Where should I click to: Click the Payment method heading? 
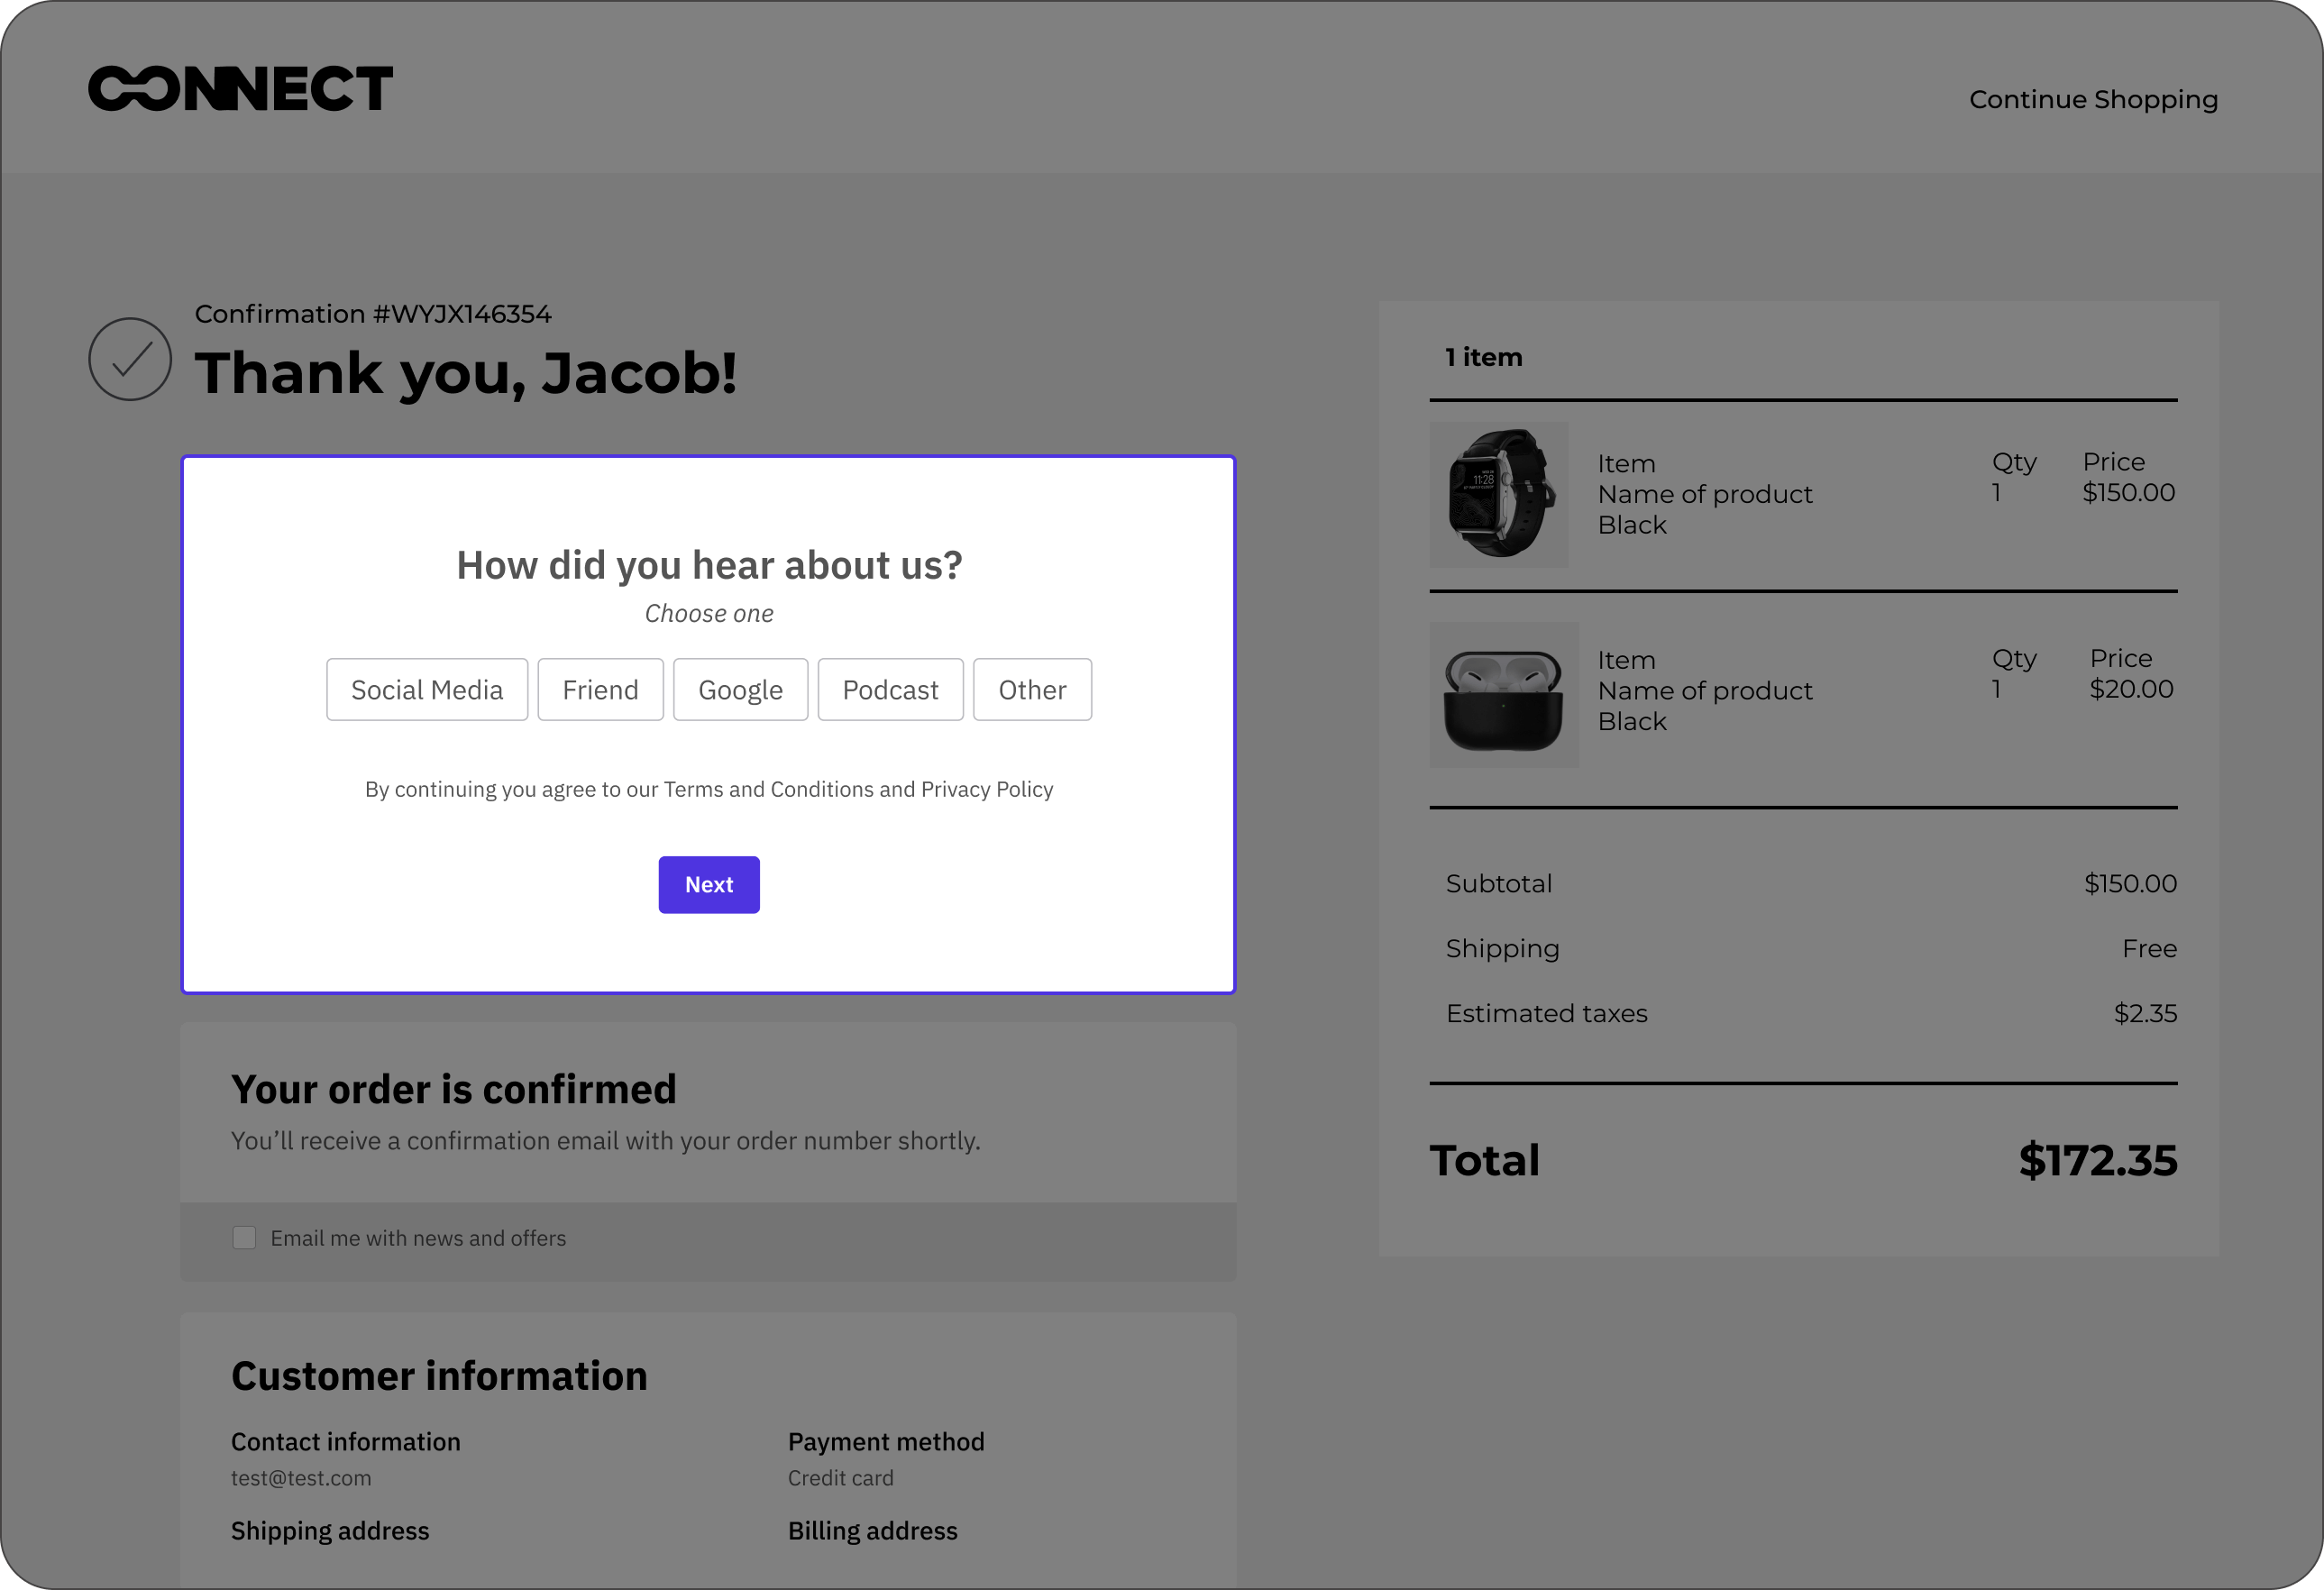[x=886, y=1442]
